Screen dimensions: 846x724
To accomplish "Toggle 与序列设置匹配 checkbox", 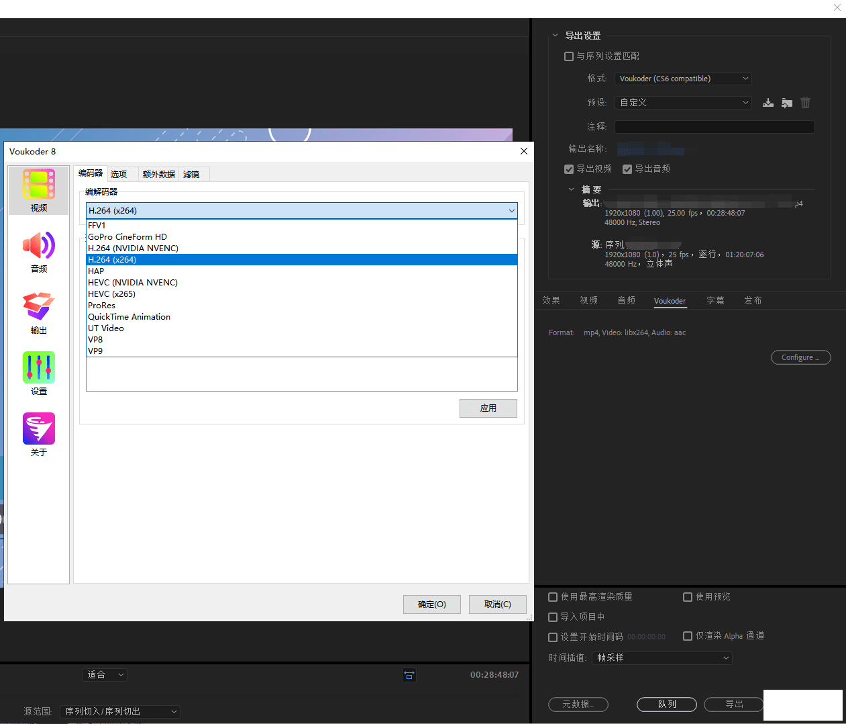I will pos(569,56).
